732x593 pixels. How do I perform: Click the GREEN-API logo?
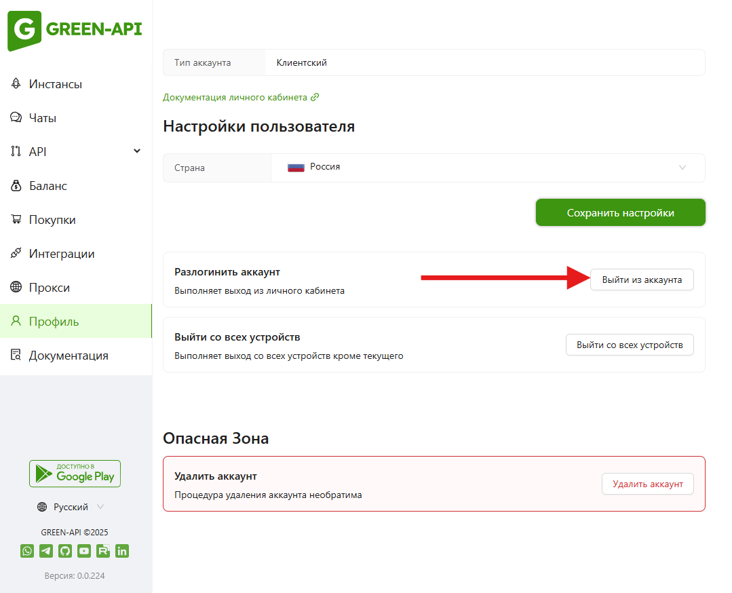pos(75,31)
